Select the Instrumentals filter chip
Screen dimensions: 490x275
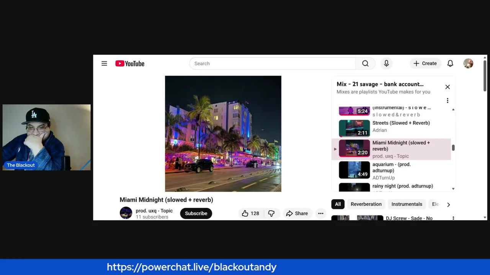(x=407, y=204)
